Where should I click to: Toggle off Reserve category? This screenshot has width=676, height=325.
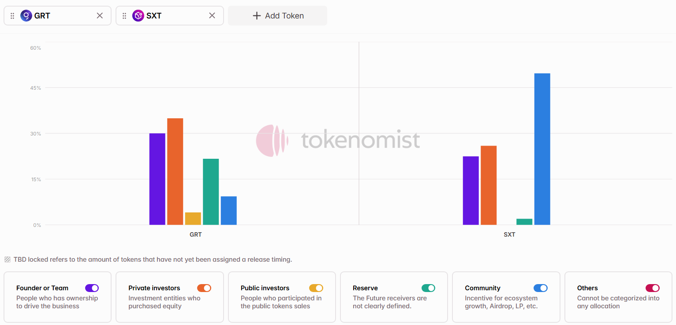[428, 288]
